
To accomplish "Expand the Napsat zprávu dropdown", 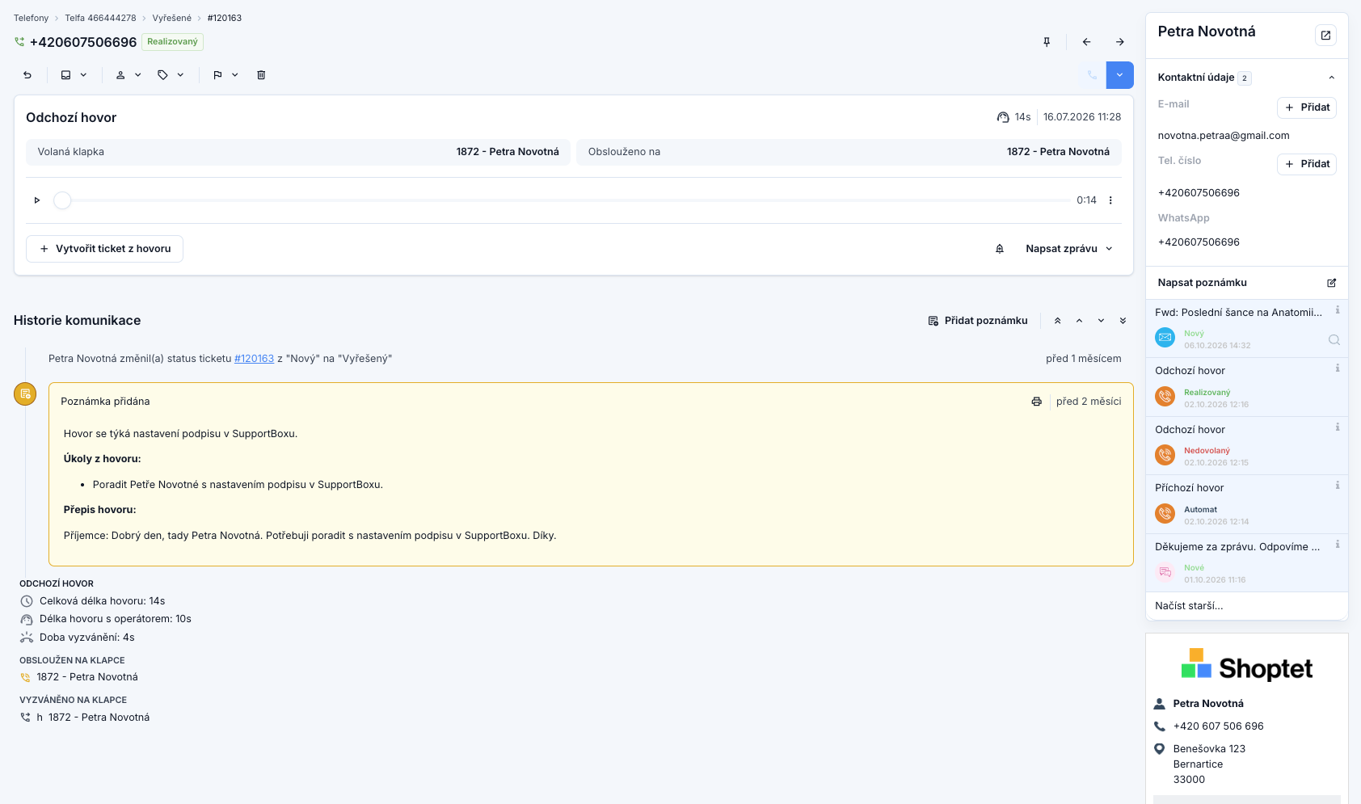I will point(1069,249).
